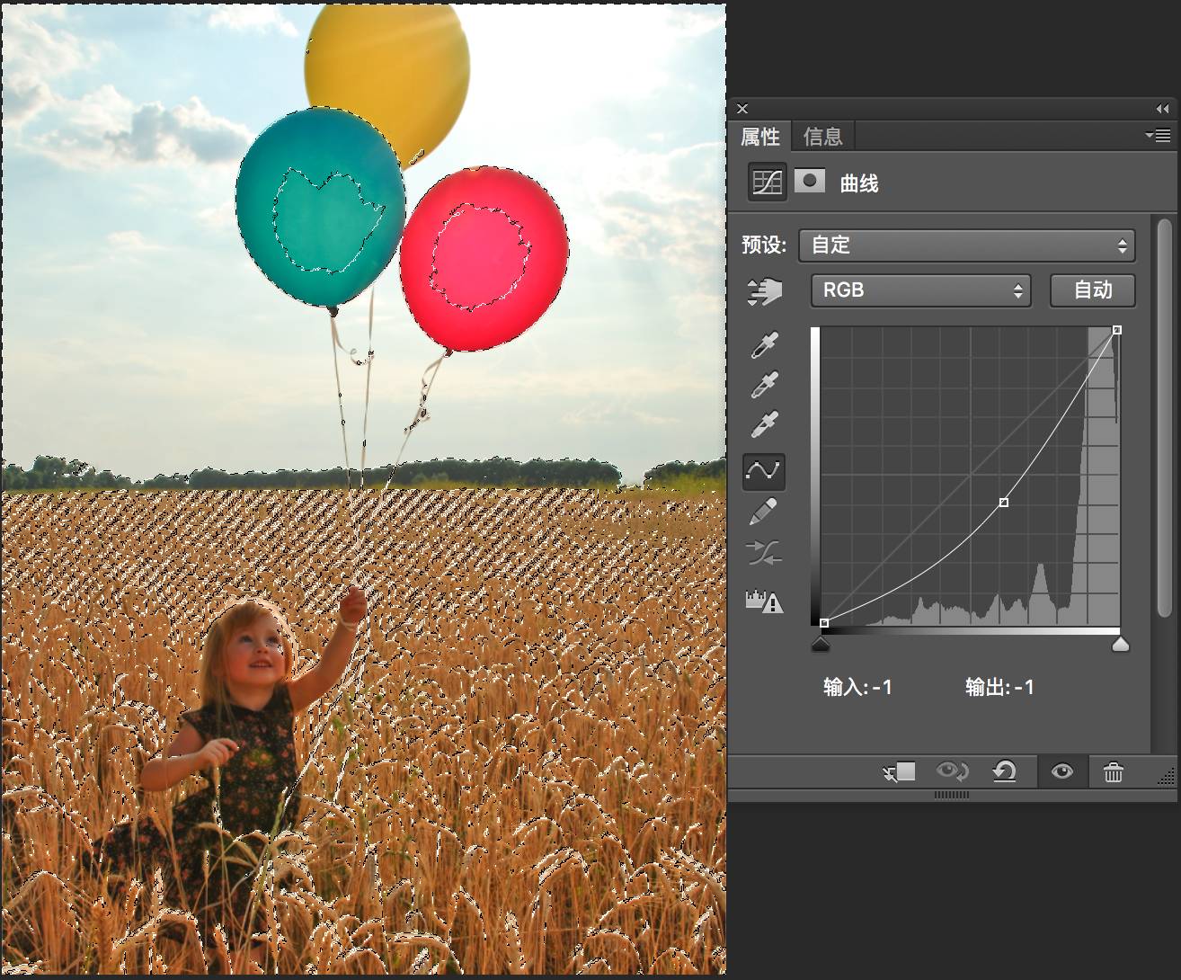
Task: Select the pencil draw curve tool
Action: click(764, 512)
